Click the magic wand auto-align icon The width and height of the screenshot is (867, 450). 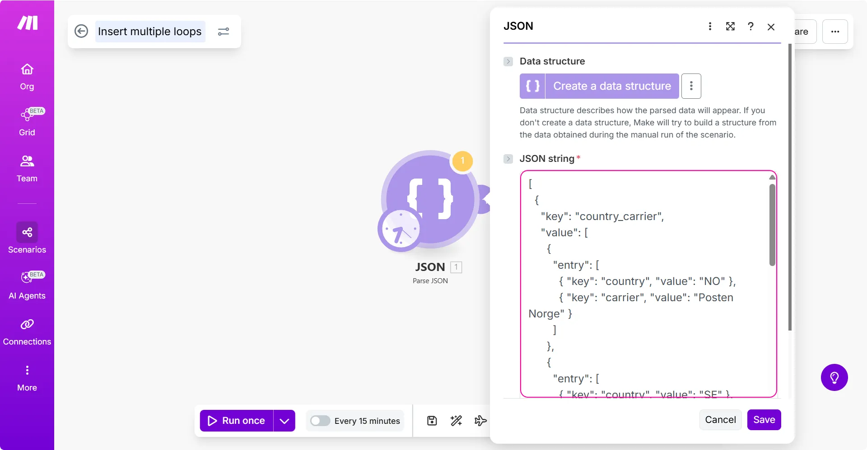[456, 421]
